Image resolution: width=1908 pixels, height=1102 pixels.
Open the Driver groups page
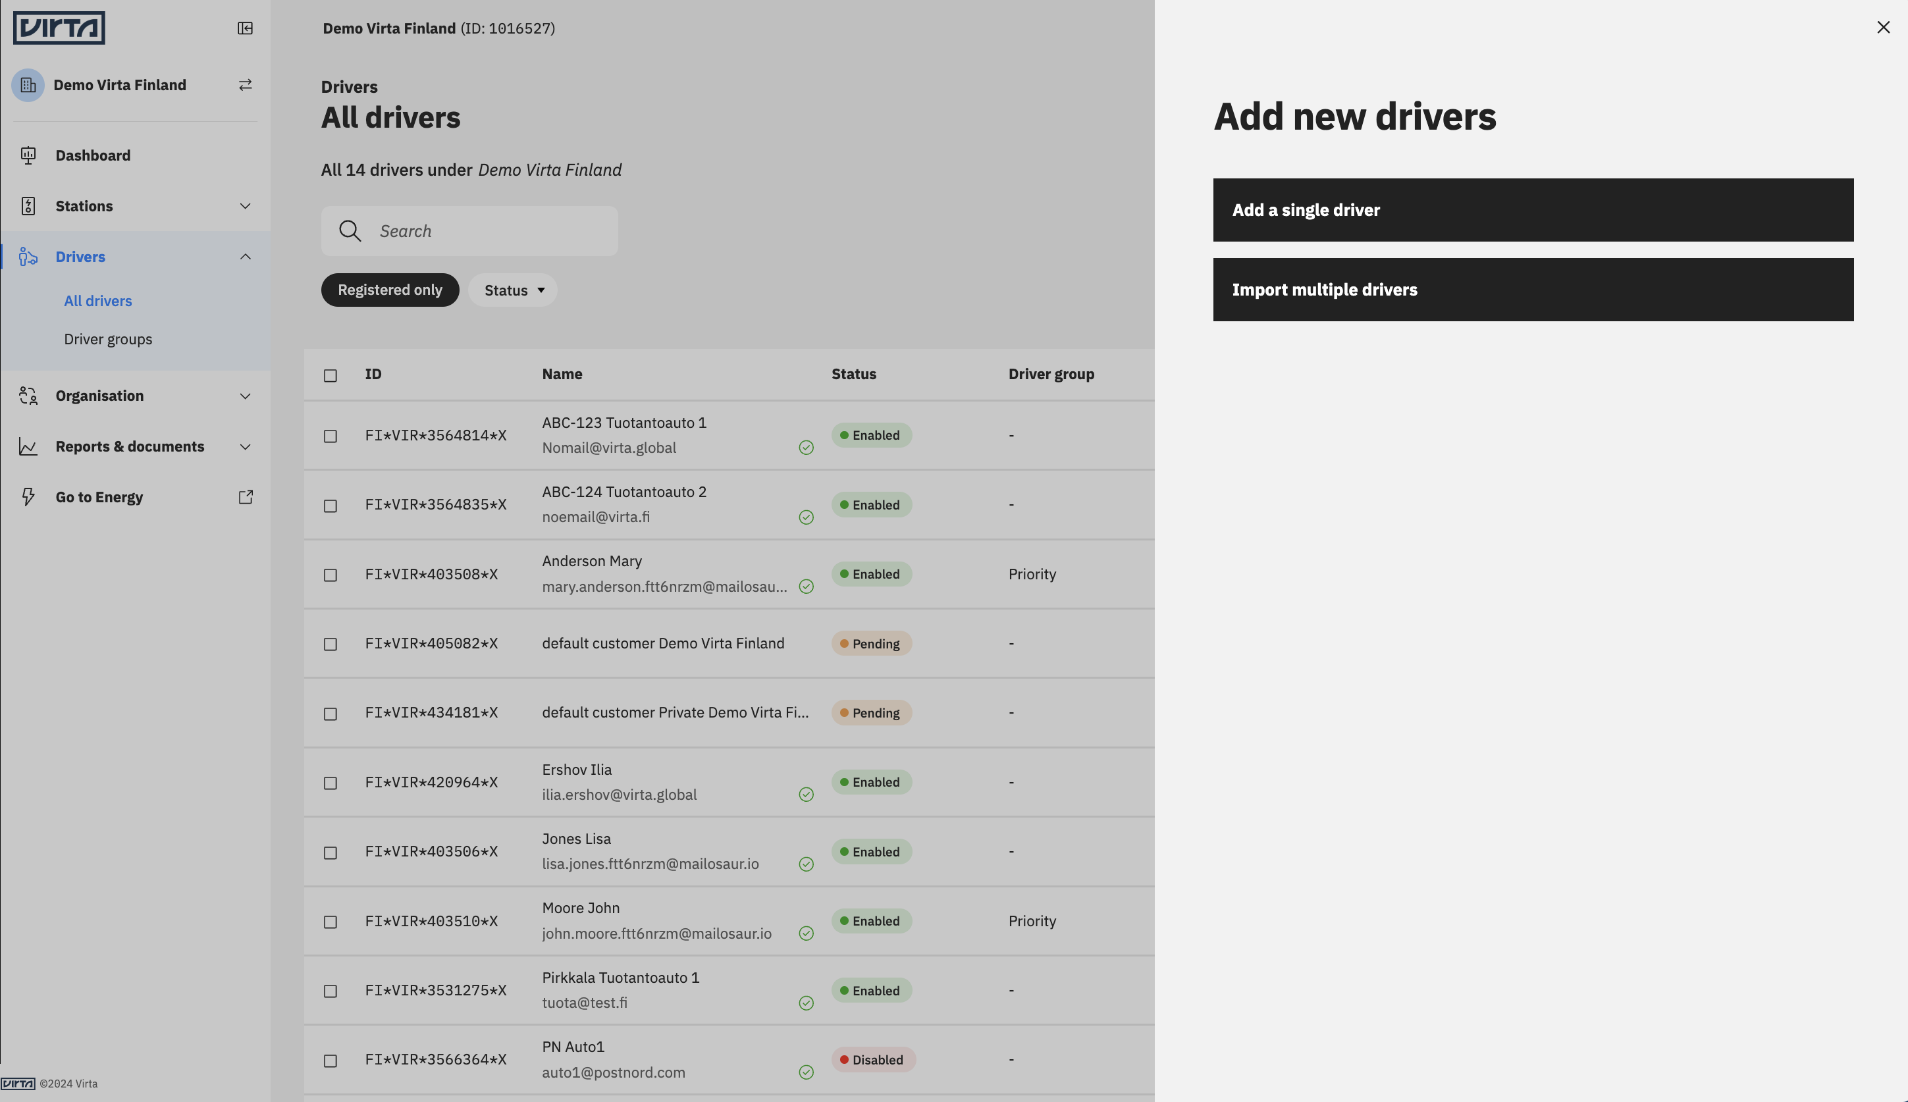tap(108, 338)
